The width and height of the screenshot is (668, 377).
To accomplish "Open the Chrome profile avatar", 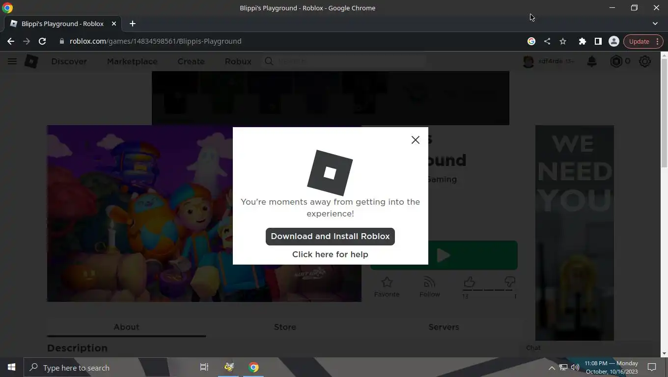I will 613,41.
